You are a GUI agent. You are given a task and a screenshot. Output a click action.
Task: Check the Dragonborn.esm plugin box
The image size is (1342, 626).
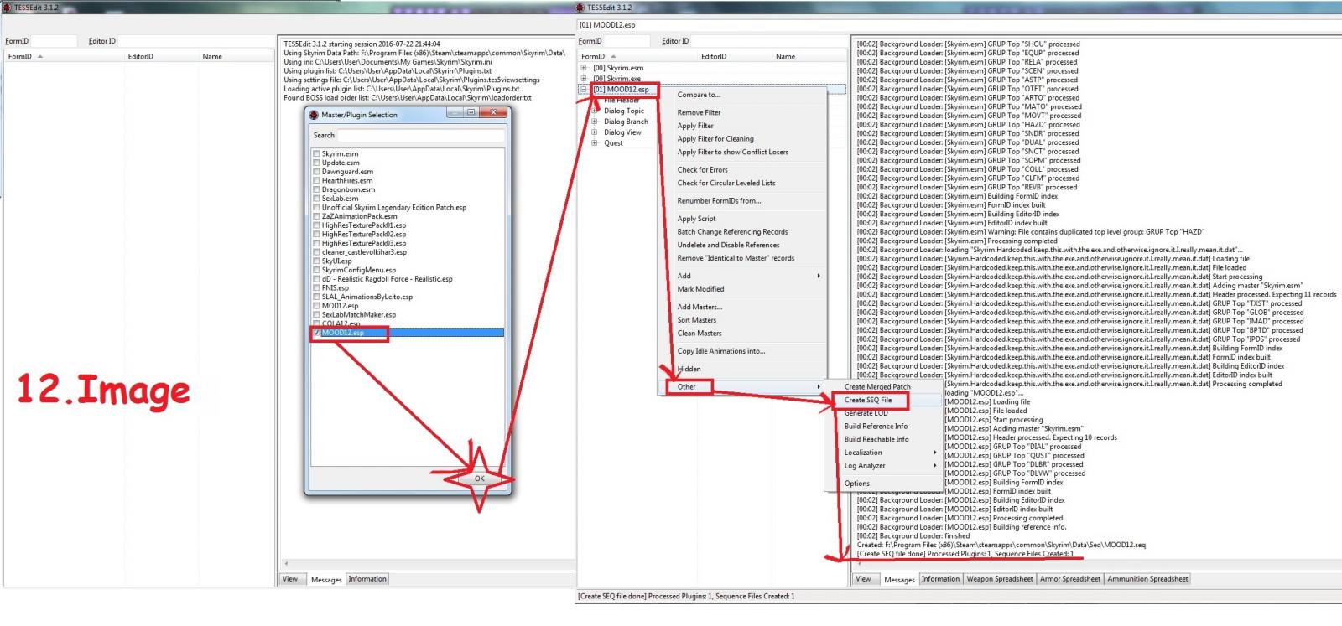316,189
